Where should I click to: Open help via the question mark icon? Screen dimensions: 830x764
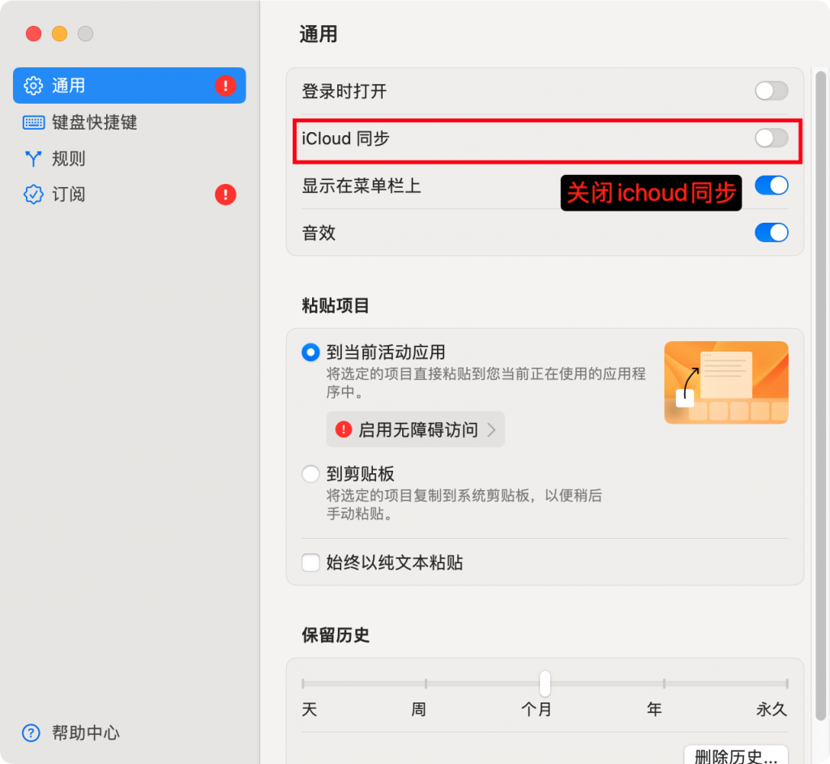pos(30,732)
